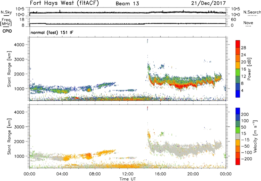Click the '04:00' time tick label
The width and height of the screenshot is (261, 181).
pos(62,174)
